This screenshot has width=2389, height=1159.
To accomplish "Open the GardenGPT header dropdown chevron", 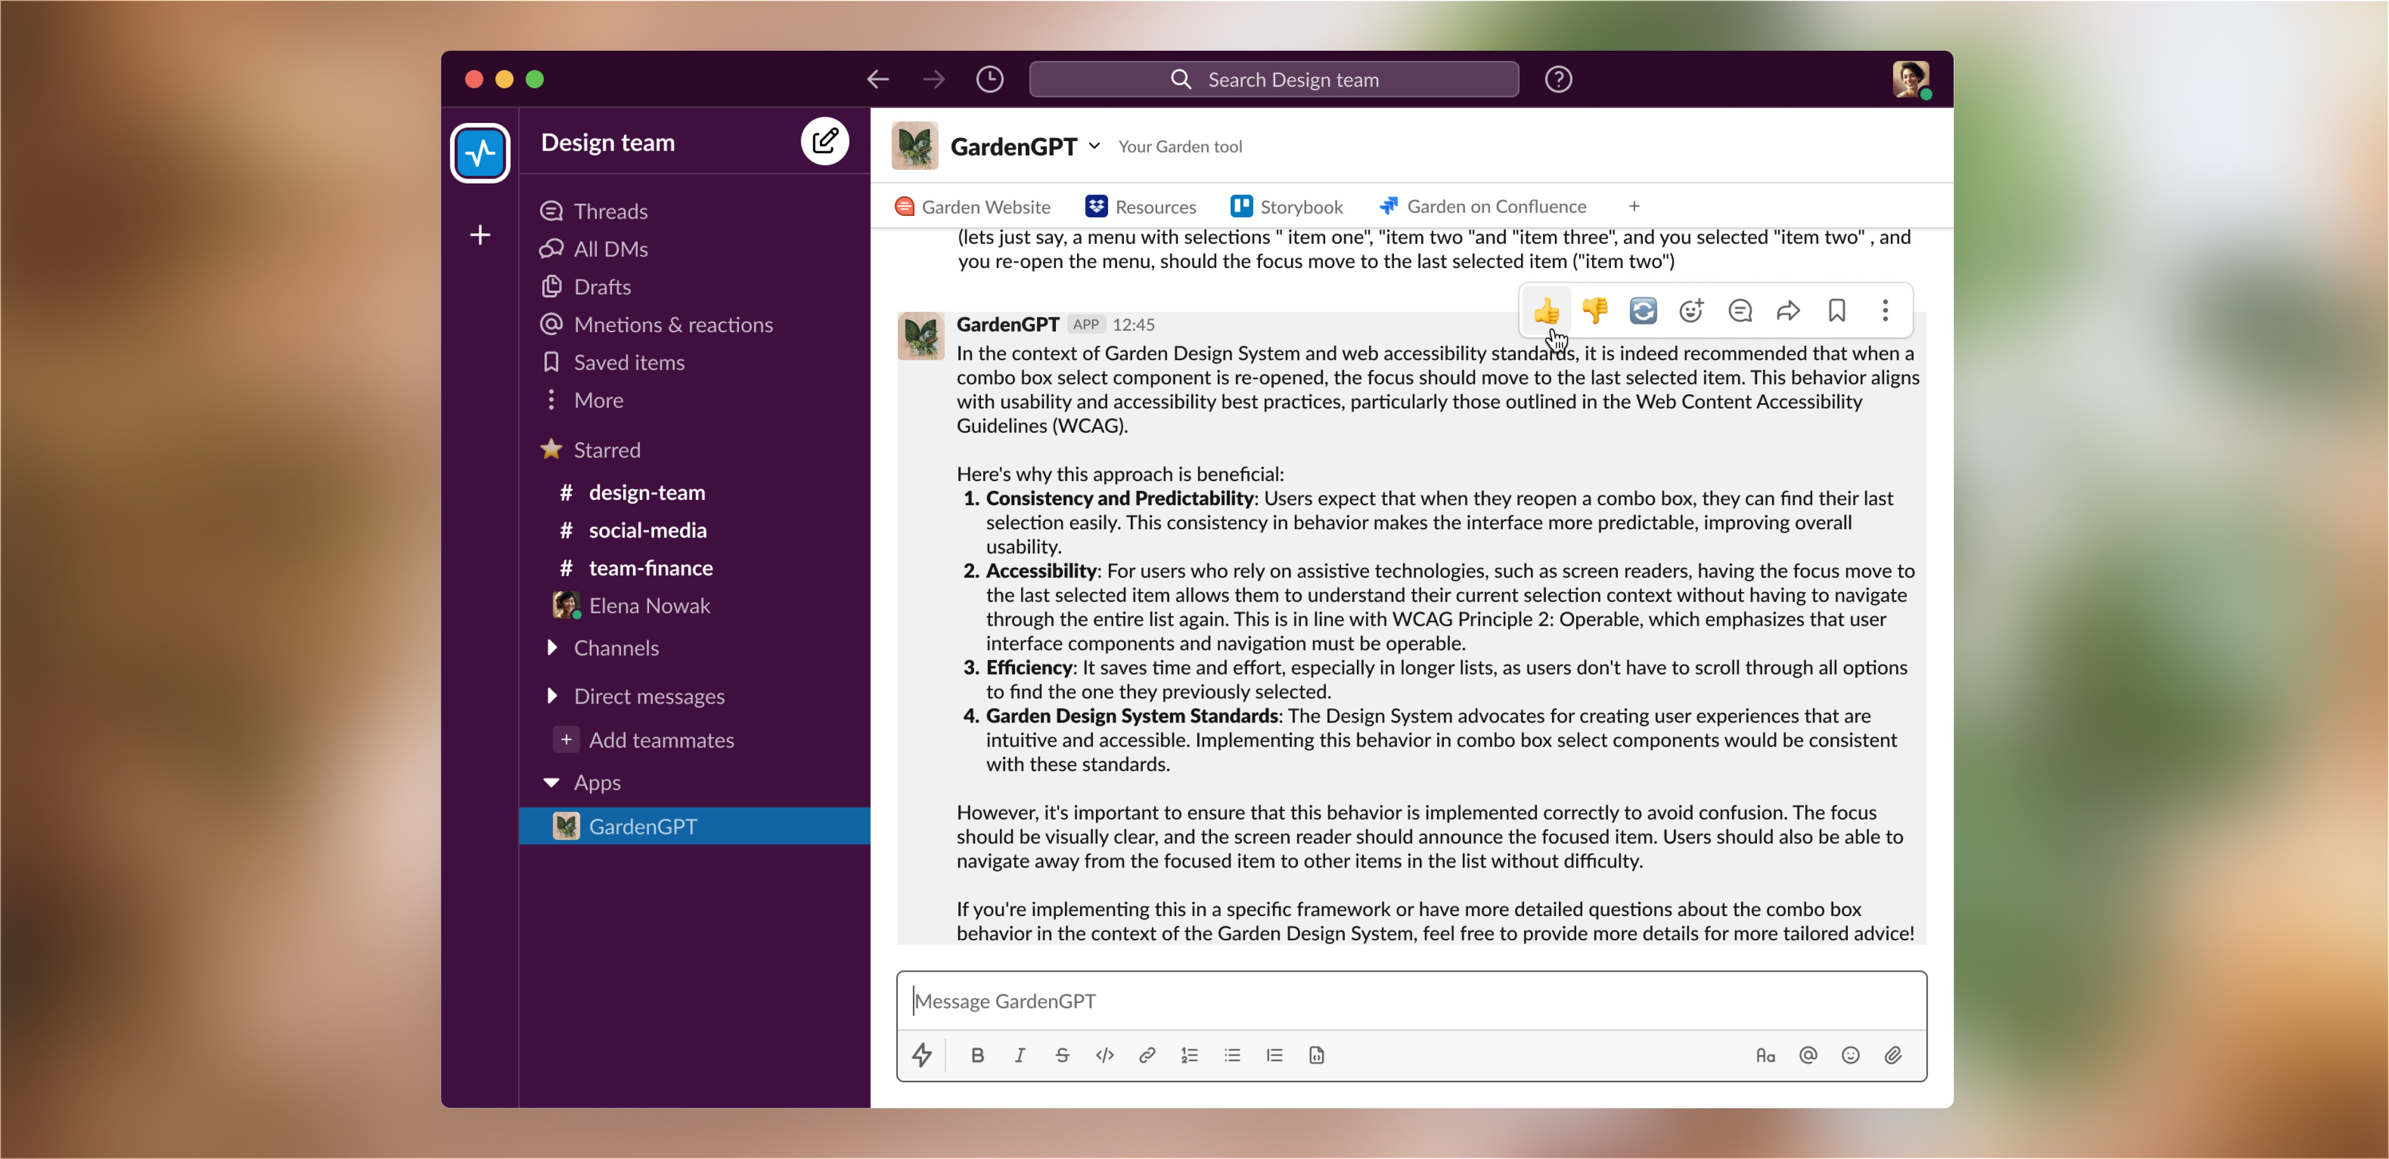I will pyautogui.click(x=1094, y=146).
